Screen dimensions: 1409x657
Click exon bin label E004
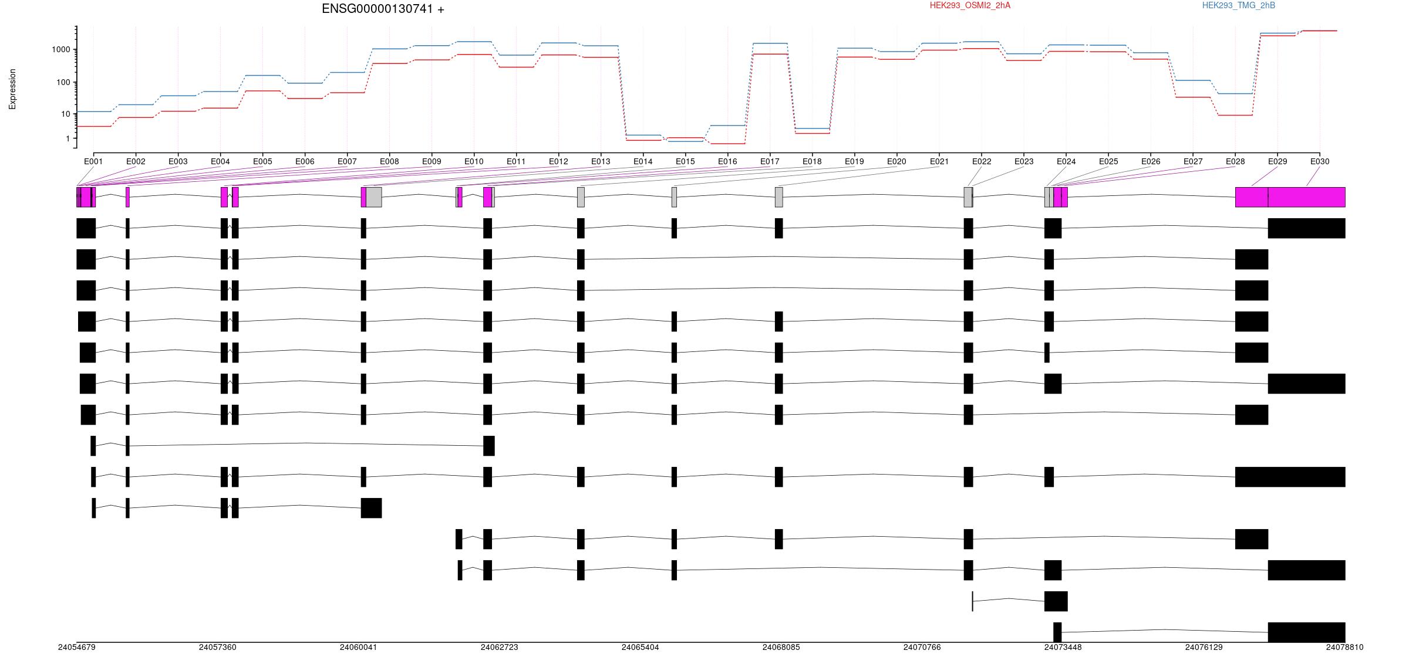220,161
